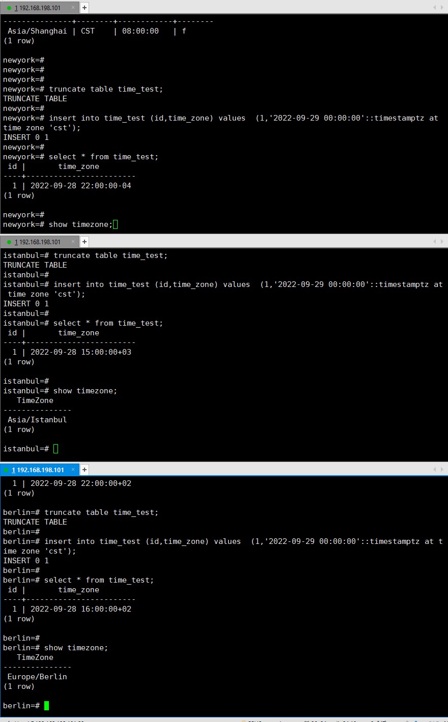The height and width of the screenshot is (722, 448).
Task: Open a new tab in the newyork pane
Action: click(x=85, y=8)
